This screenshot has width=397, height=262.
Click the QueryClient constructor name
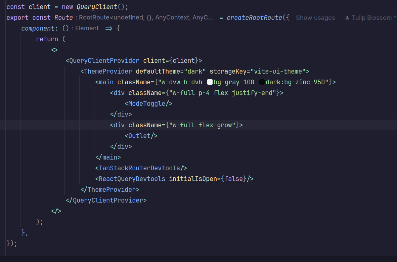pyautogui.click(x=97, y=7)
